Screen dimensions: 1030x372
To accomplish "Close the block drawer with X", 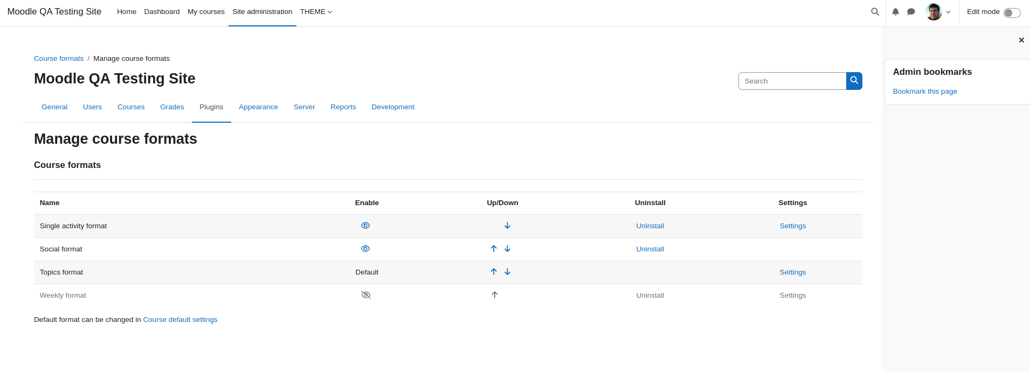I will [x=1021, y=40].
